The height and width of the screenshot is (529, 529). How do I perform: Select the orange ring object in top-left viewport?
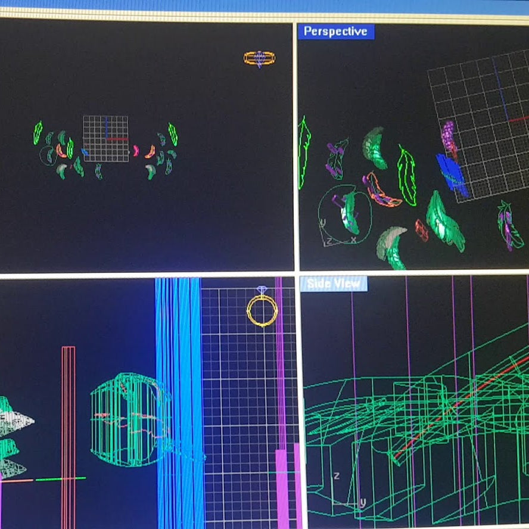(x=259, y=58)
